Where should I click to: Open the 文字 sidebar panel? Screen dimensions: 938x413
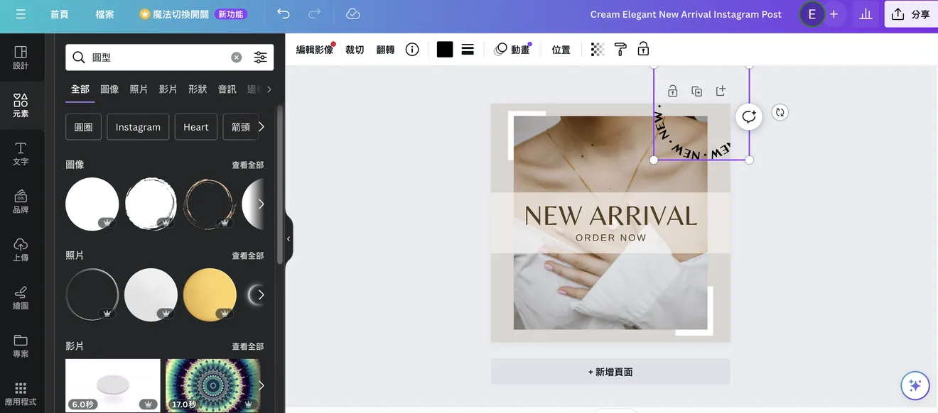pos(21,153)
